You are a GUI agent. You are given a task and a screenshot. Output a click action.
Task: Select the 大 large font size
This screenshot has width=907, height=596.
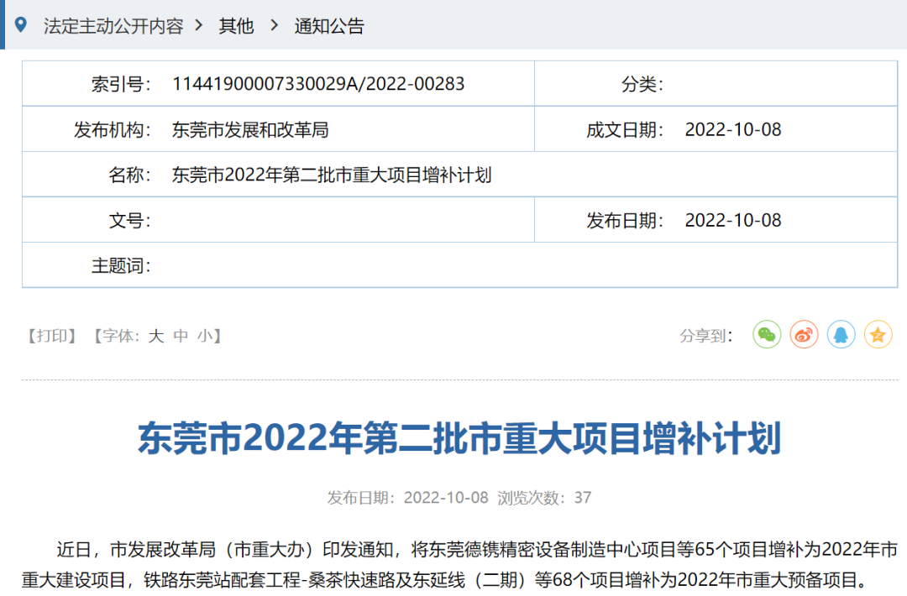coord(155,336)
